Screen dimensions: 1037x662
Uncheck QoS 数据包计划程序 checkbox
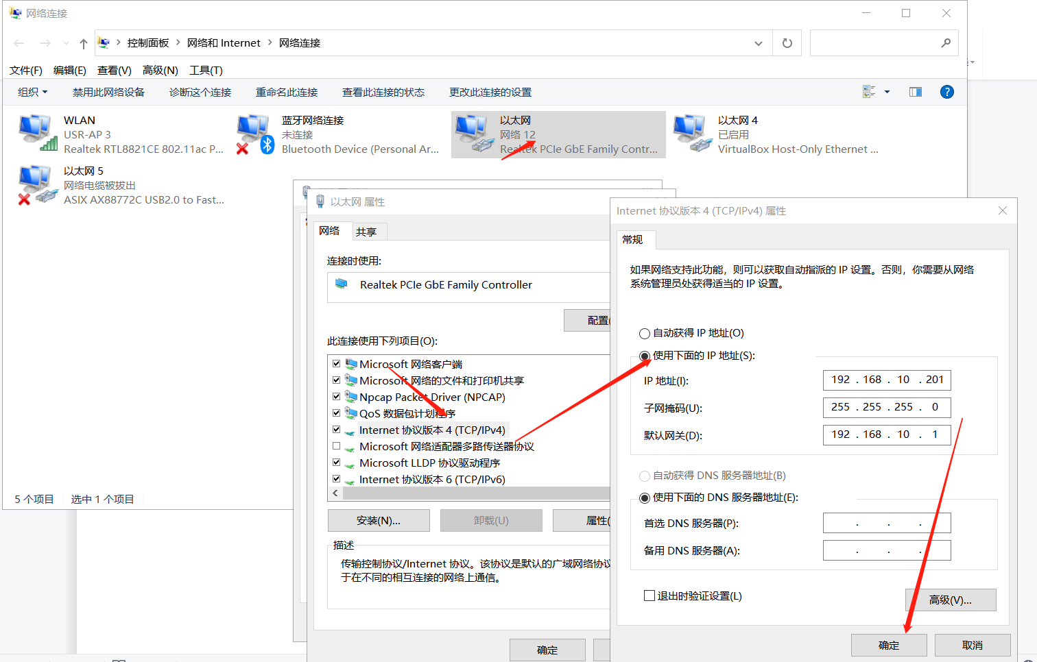pos(337,413)
